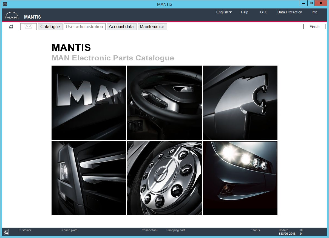Expand the language selector chevron
The width and height of the screenshot is (329, 238).
[230, 12]
